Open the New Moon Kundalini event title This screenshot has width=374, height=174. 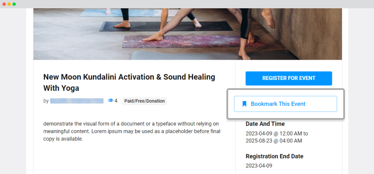129,82
